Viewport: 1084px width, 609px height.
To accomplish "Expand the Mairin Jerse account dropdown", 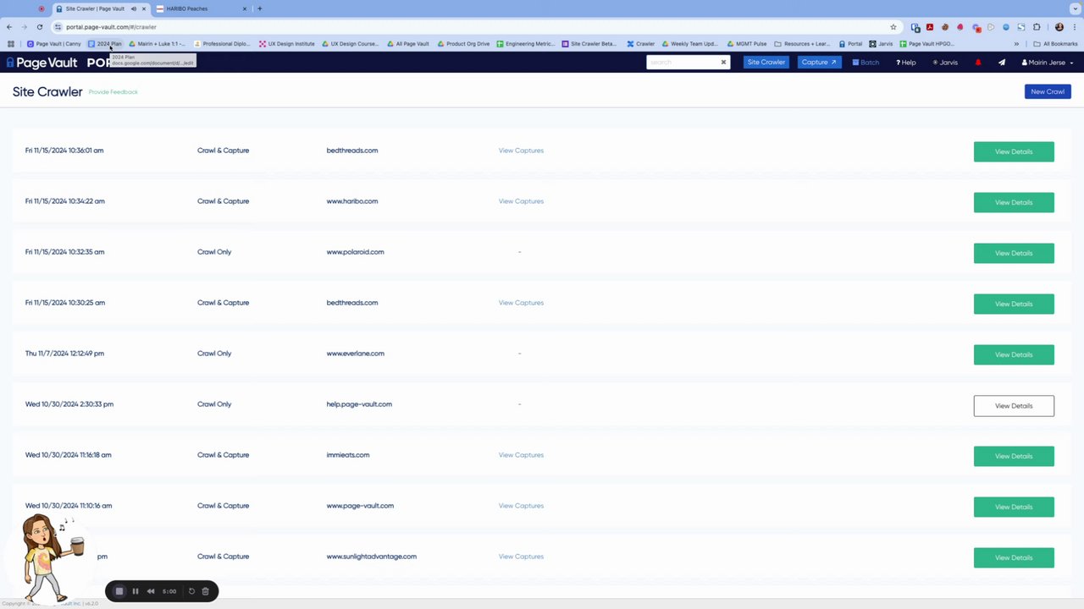I will pos(1048,63).
